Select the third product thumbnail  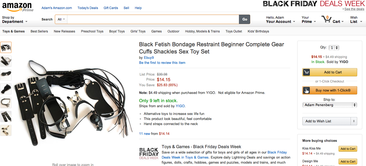(x=6, y=75)
